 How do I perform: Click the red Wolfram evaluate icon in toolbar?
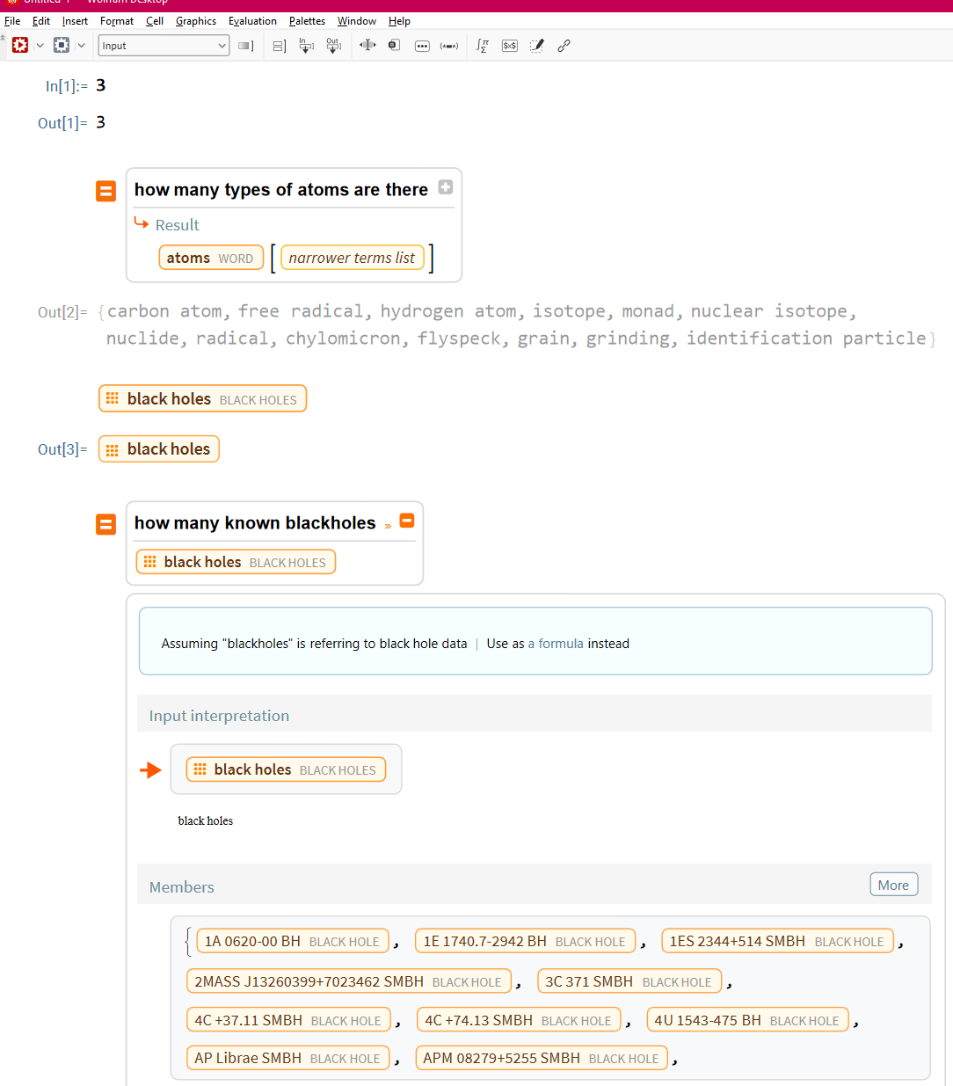19,45
